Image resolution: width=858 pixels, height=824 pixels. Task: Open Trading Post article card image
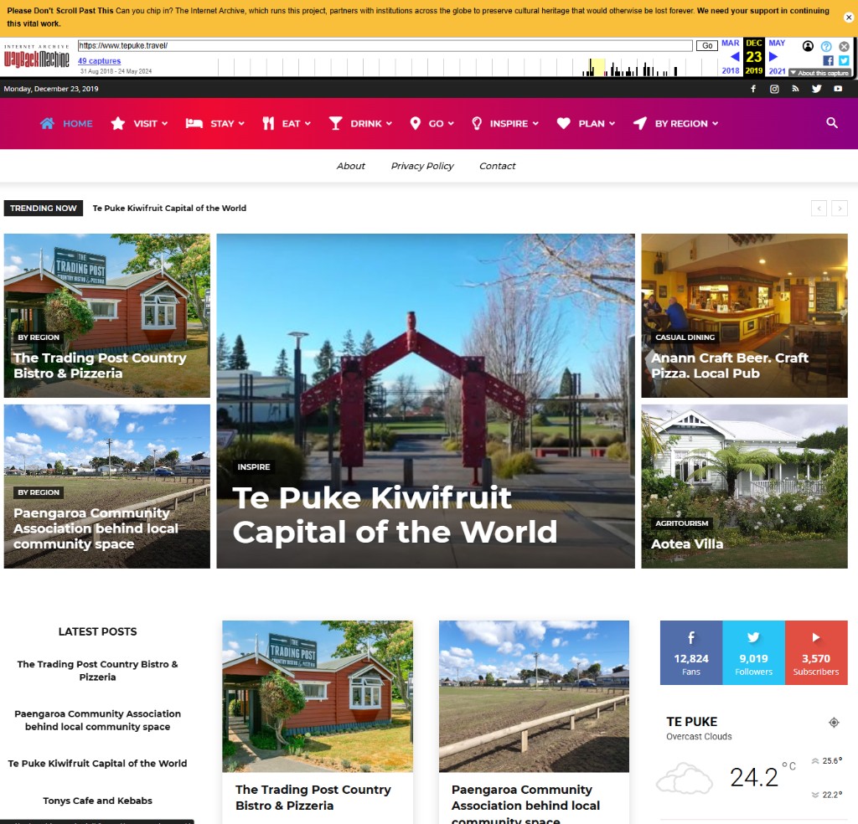tap(318, 696)
